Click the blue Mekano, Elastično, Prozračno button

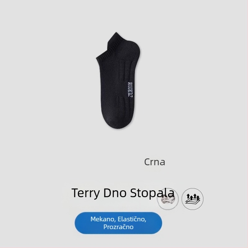(118, 223)
